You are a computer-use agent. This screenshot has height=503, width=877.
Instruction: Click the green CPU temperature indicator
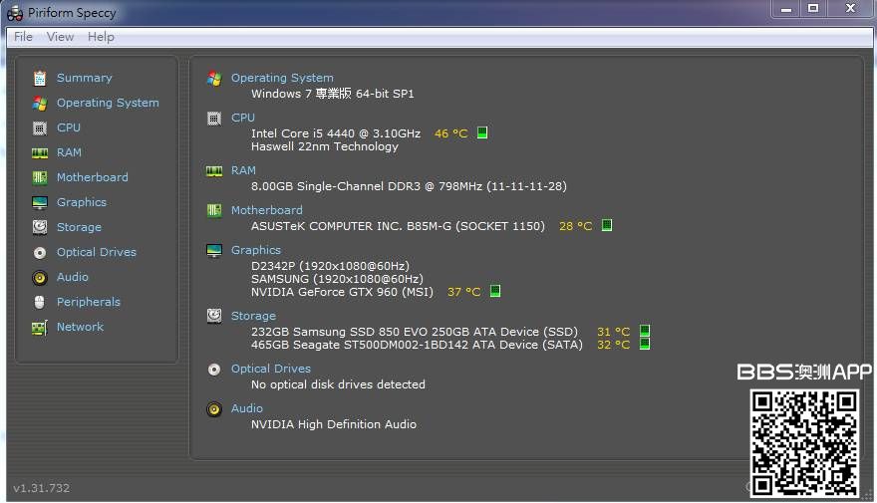click(x=482, y=132)
